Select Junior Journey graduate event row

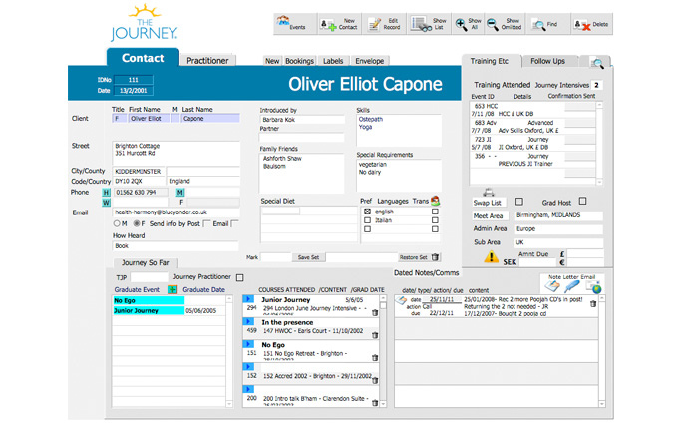pos(169,310)
